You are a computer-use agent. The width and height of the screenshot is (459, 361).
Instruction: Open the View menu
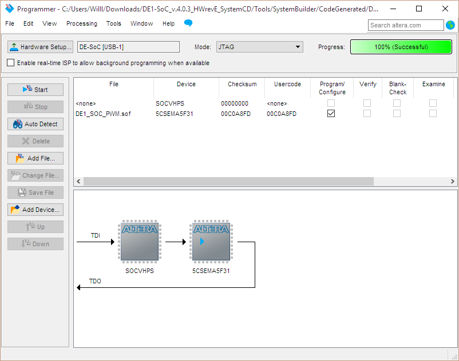pyautogui.click(x=49, y=23)
